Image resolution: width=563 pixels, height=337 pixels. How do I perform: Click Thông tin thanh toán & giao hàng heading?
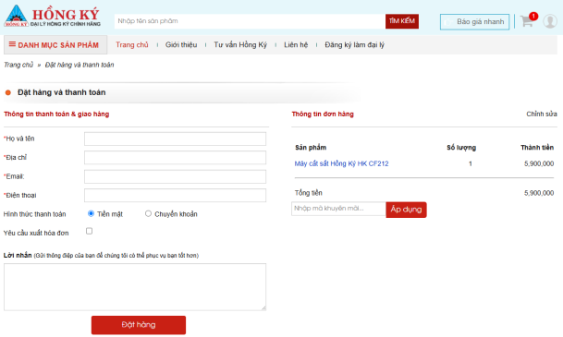56,114
